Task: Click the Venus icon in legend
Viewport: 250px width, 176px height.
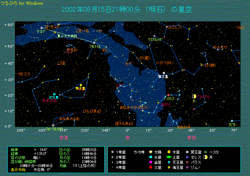Action: tap(150, 162)
